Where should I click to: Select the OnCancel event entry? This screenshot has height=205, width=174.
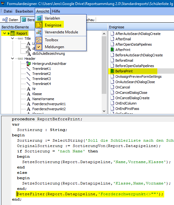[x=123, y=87]
